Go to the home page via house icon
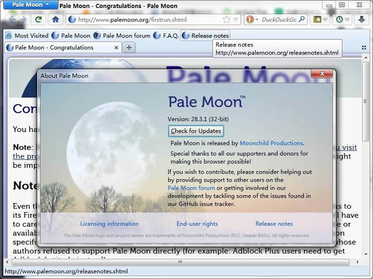Viewport: 373px width, 279px height. [x=56, y=19]
